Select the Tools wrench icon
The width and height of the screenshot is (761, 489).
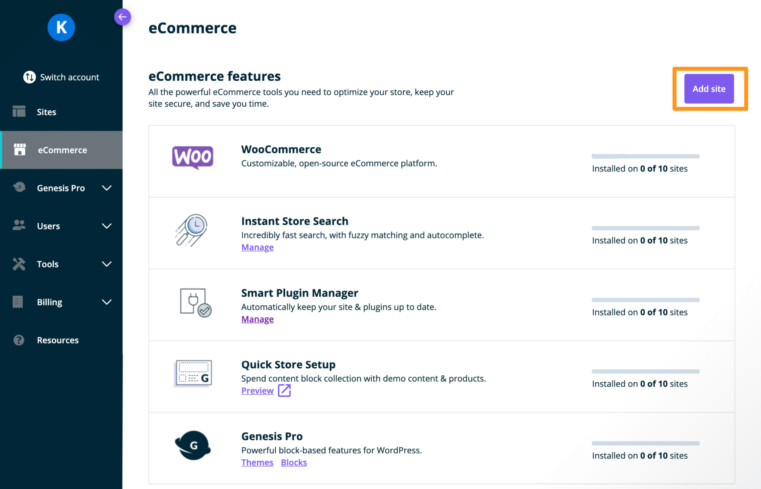[19, 264]
